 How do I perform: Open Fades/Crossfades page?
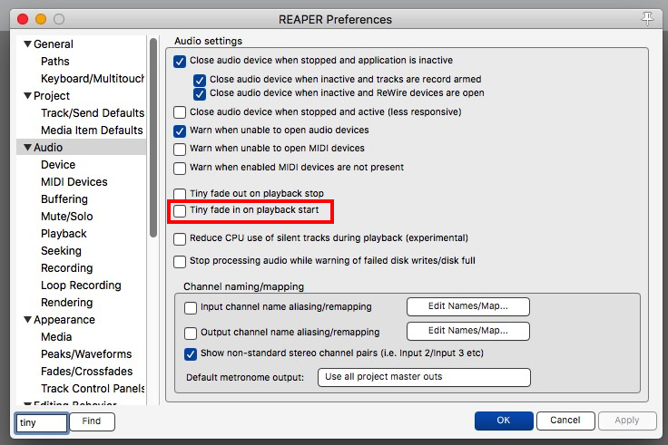click(86, 372)
